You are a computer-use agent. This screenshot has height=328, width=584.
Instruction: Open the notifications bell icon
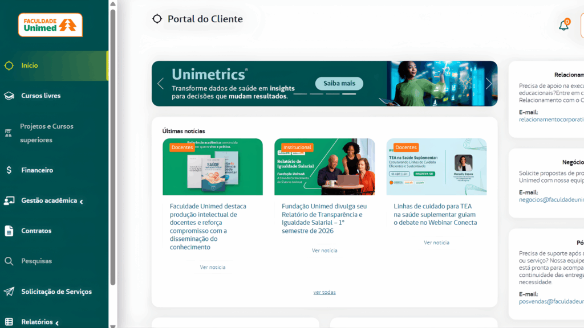(563, 25)
